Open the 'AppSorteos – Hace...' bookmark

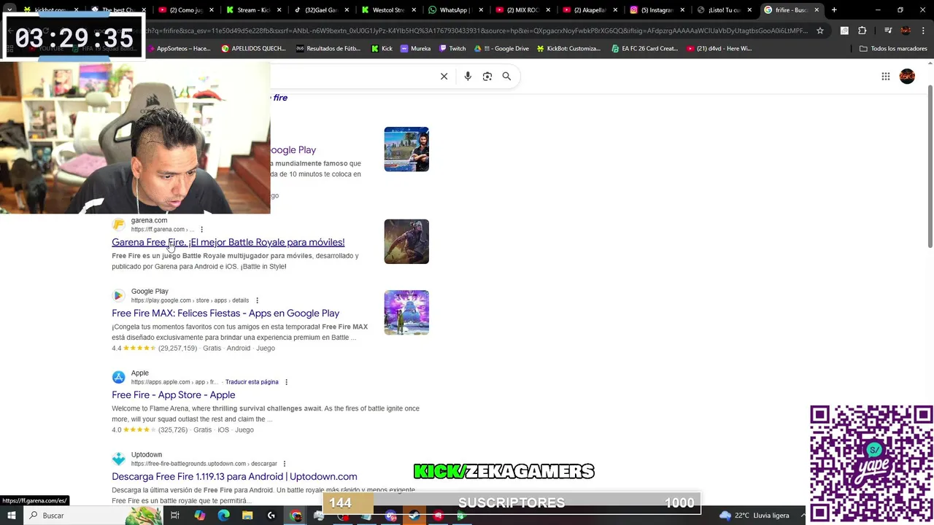[x=178, y=48]
